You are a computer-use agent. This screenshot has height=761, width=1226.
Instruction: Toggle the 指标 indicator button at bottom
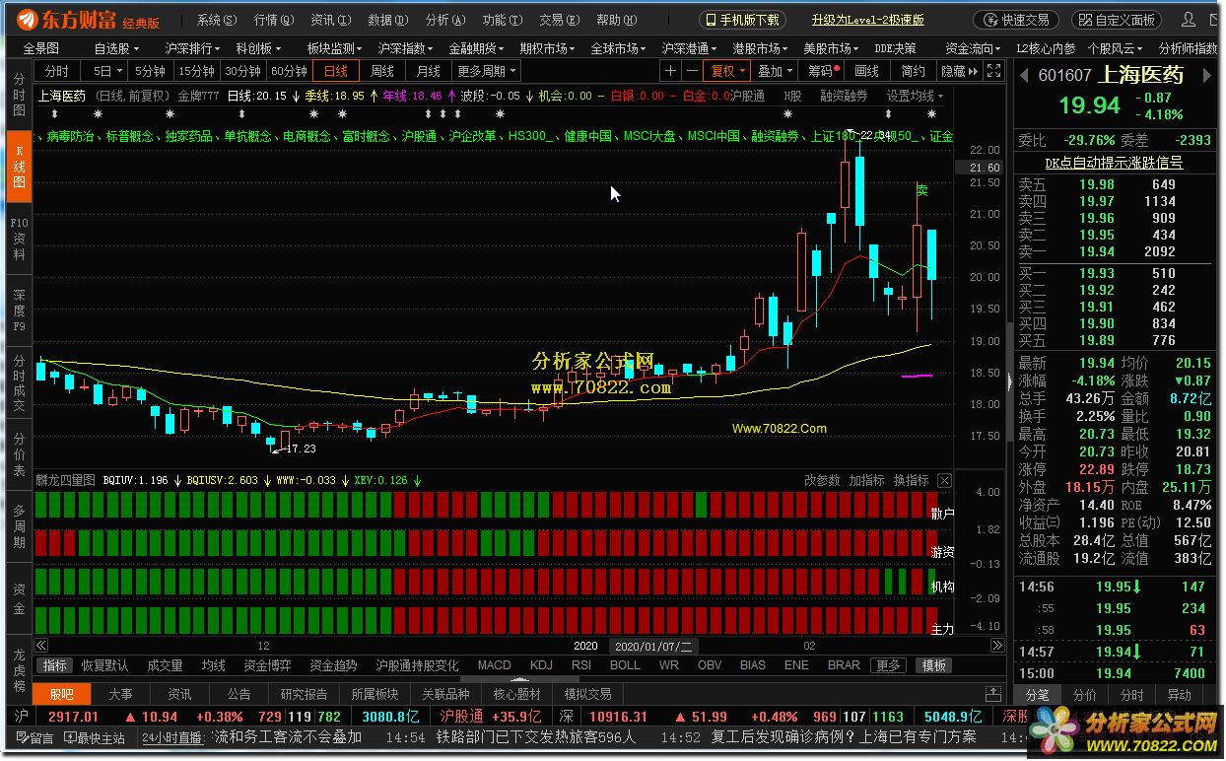[55, 665]
